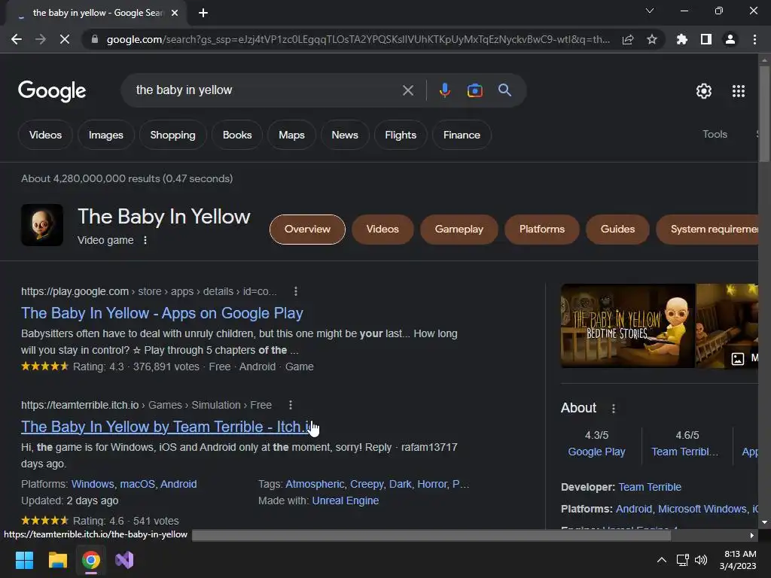The height and width of the screenshot is (578, 771).
Task: Select the Finance filter chip
Action: (462, 135)
